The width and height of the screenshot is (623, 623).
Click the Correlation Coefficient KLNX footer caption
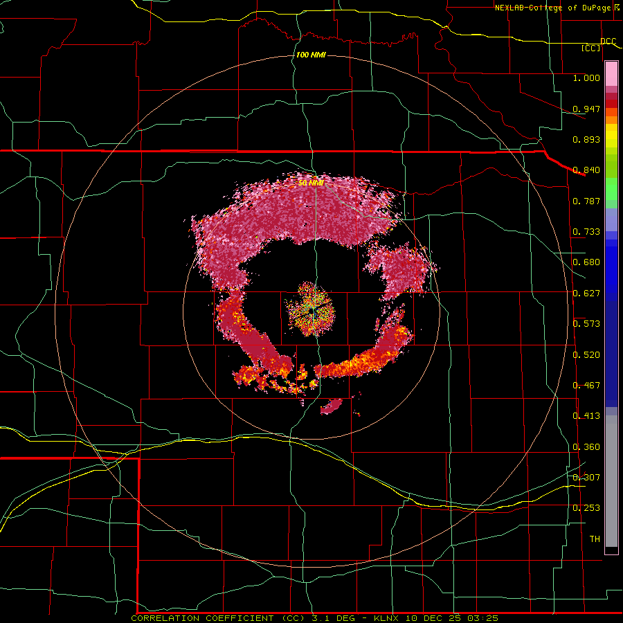click(314, 618)
